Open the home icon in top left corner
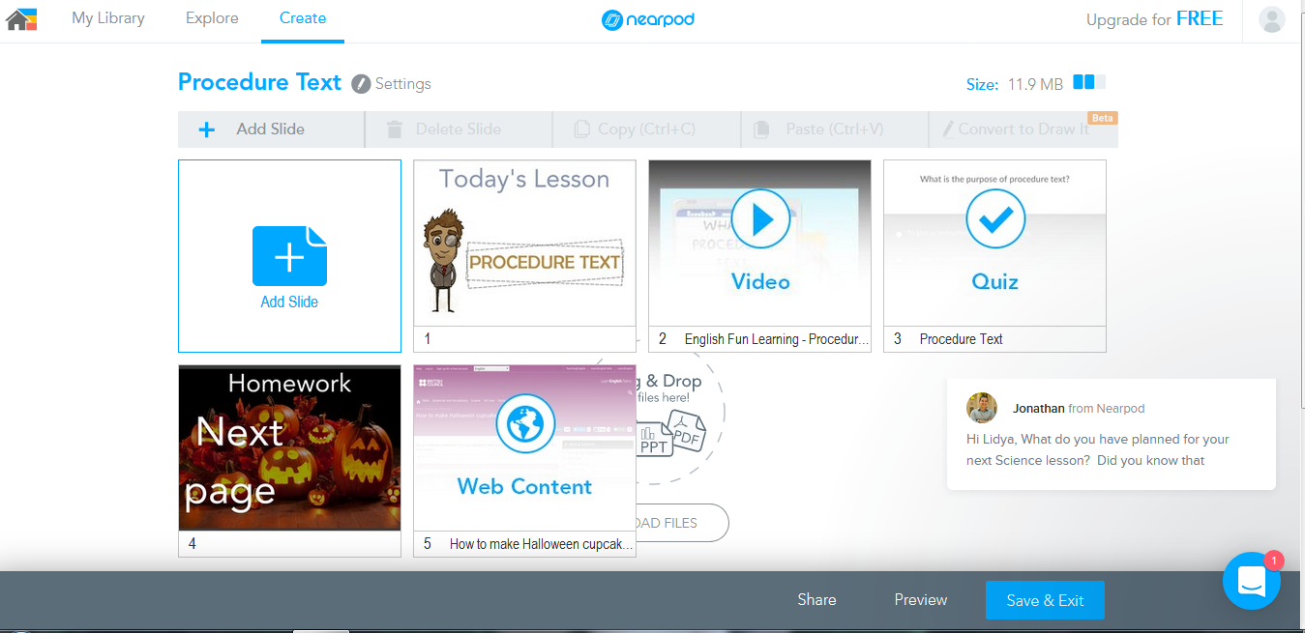The image size is (1305, 633). pos(20,18)
